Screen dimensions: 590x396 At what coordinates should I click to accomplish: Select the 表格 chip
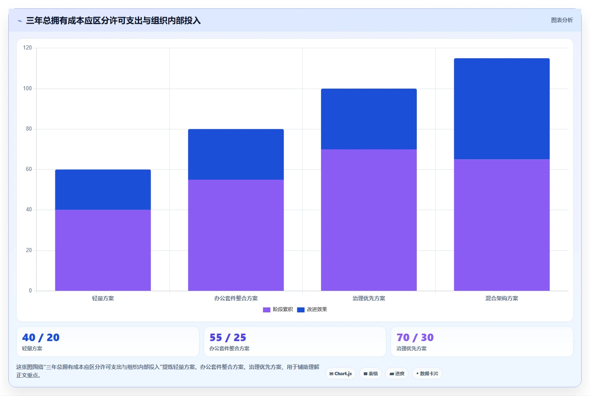371,374
